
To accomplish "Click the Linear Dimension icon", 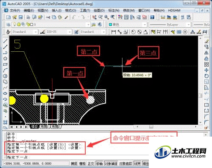I will 114,32.
